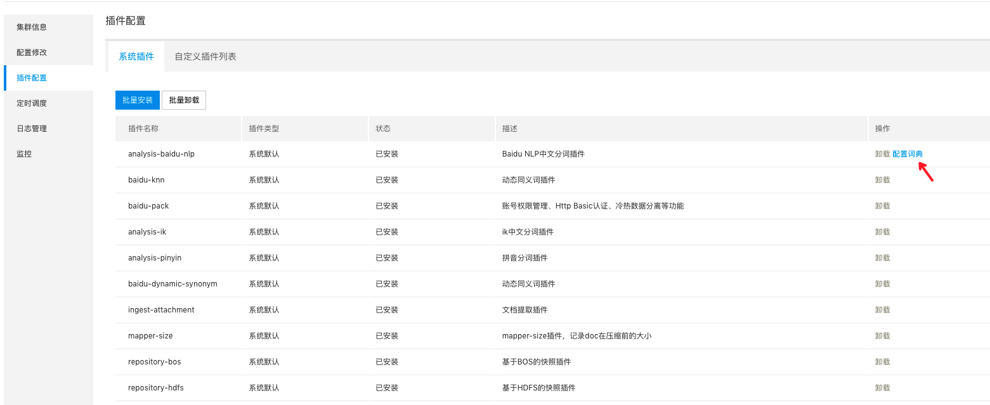Switch to the 系统插件 tab

[136, 56]
